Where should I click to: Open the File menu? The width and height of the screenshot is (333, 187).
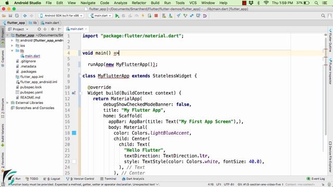click(x=48, y=3)
